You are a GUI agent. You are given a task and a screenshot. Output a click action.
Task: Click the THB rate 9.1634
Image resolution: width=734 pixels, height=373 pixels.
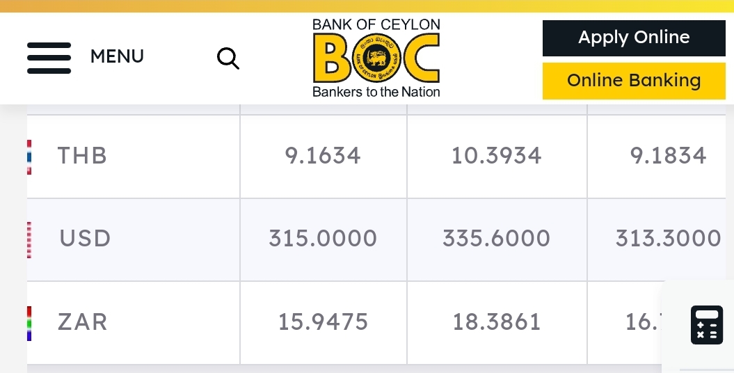[x=323, y=155]
